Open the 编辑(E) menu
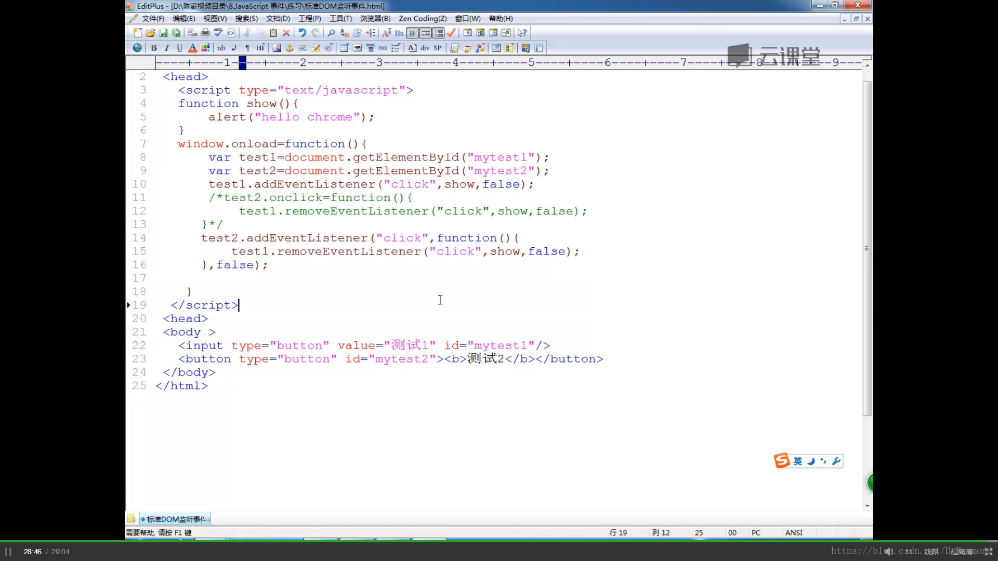The image size is (998, 561). tap(183, 19)
